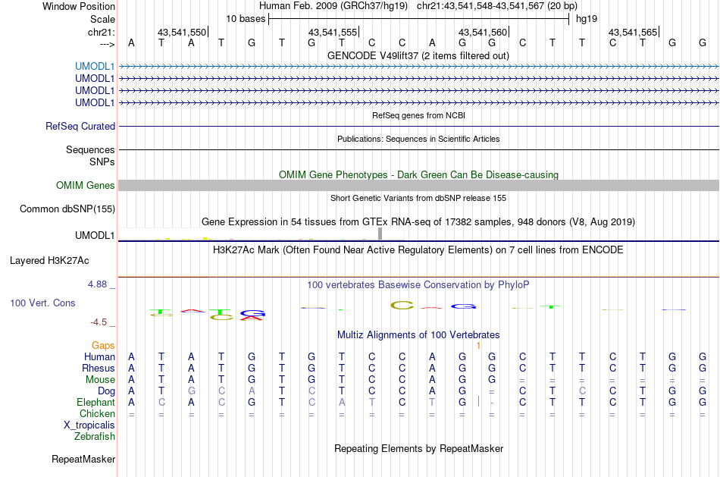
Task: Click the 10 bases scale bar
Action: (x=419, y=19)
